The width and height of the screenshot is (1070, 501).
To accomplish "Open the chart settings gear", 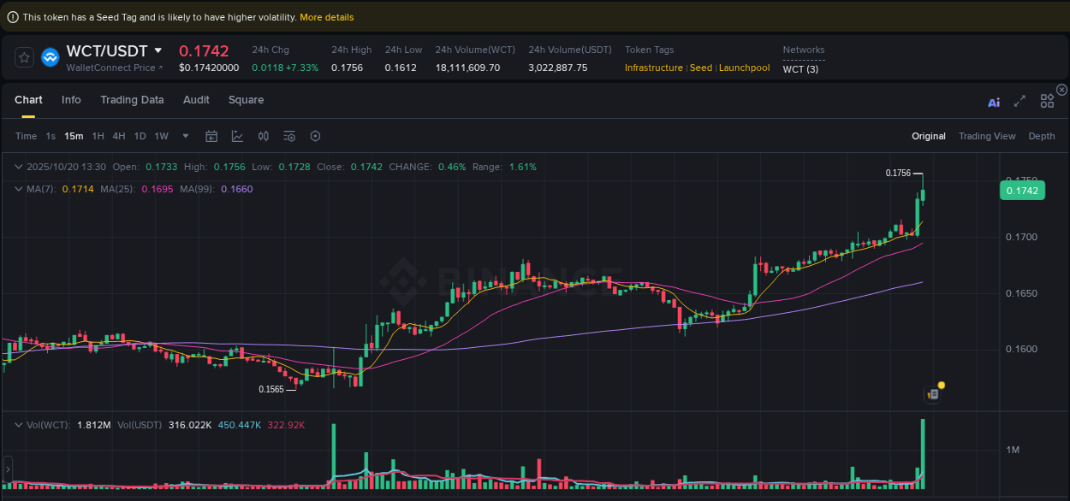I will point(314,135).
